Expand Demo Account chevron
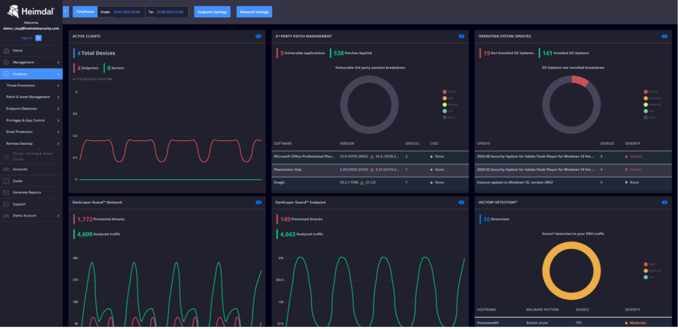 coord(58,215)
